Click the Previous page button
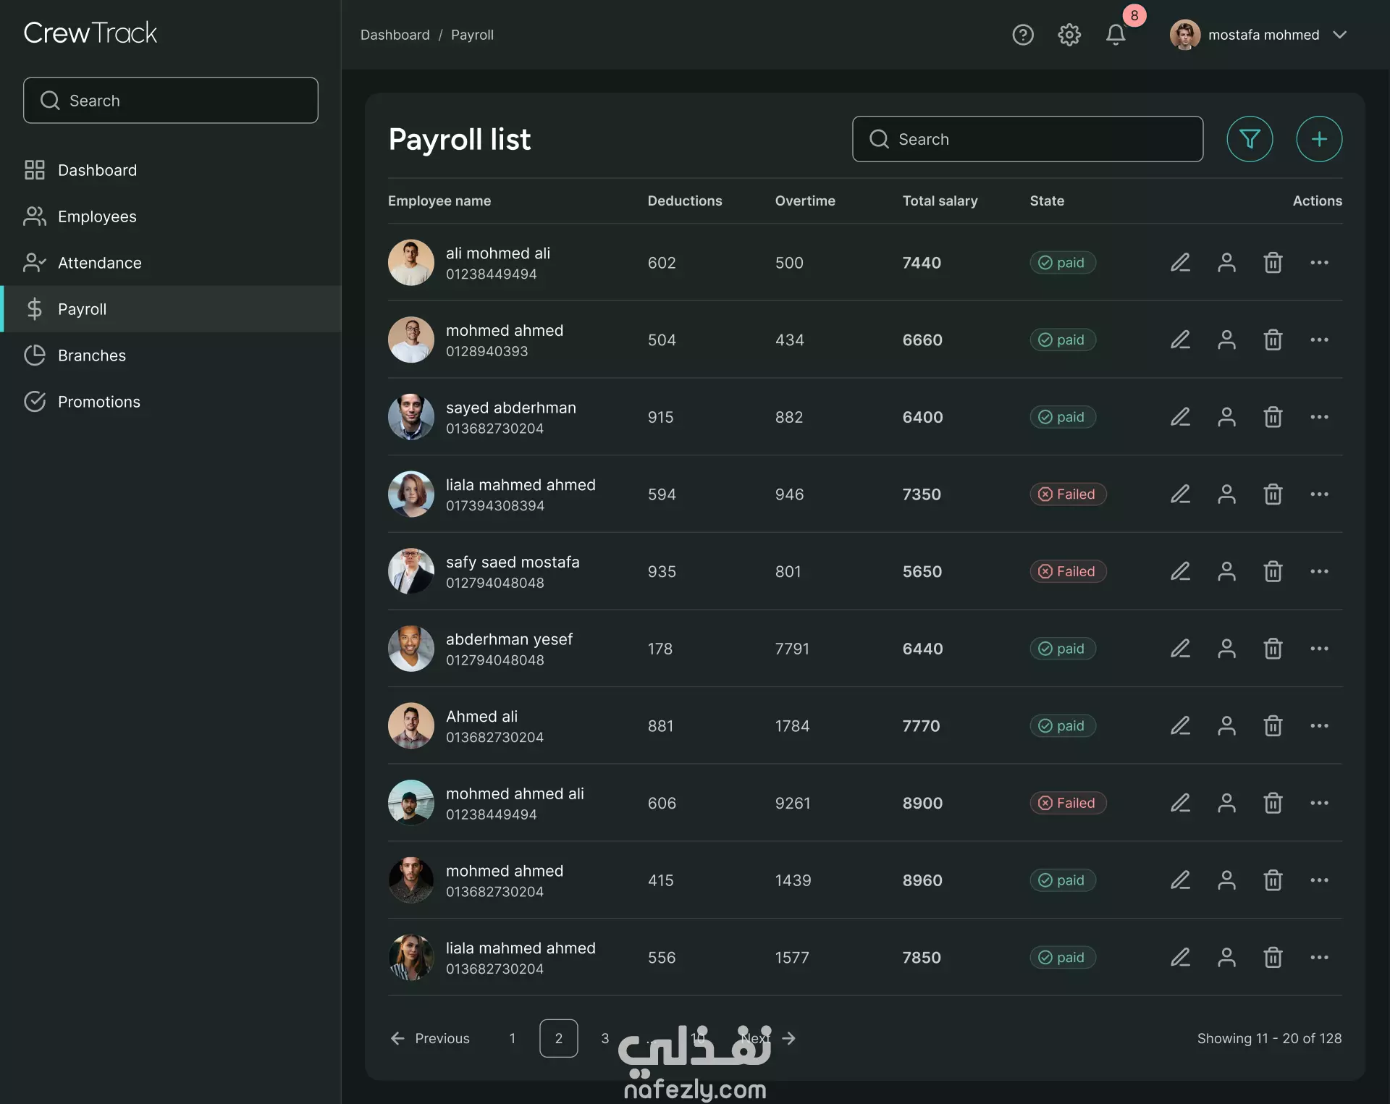Viewport: 1390px width, 1104px height. pyautogui.click(x=430, y=1038)
